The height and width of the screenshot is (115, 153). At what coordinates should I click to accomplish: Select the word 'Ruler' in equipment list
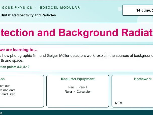[x=68, y=92]
